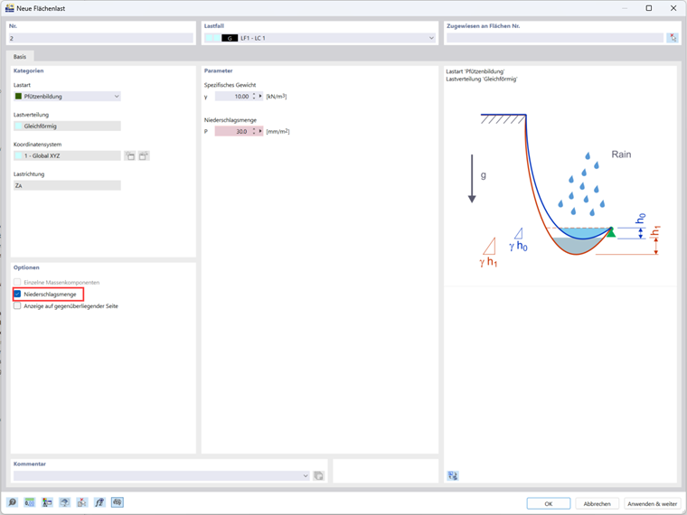Click the Lastrichtung field ZA
The height and width of the screenshot is (515, 687).
(67, 186)
